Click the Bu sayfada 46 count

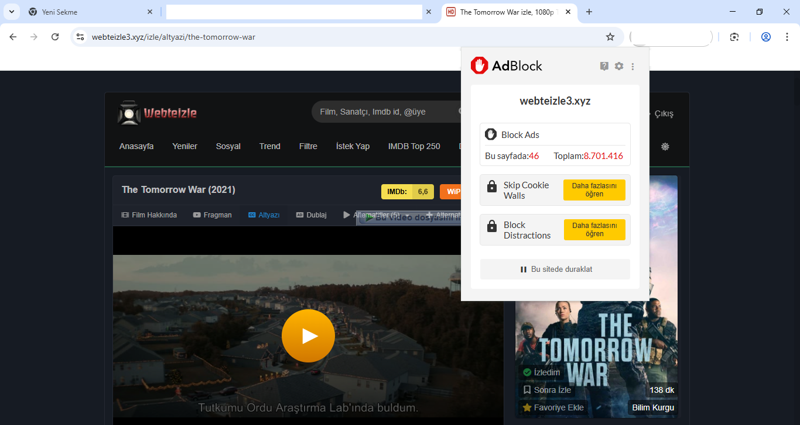pyautogui.click(x=512, y=156)
